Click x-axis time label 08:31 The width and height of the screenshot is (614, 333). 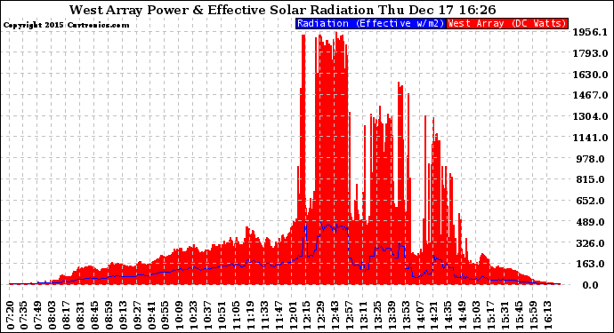pyautogui.click(x=81, y=315)
